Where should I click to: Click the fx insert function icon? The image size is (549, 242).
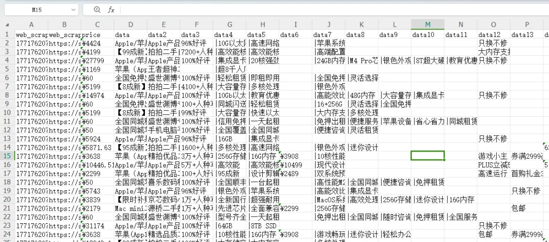(x=111, y=10)
